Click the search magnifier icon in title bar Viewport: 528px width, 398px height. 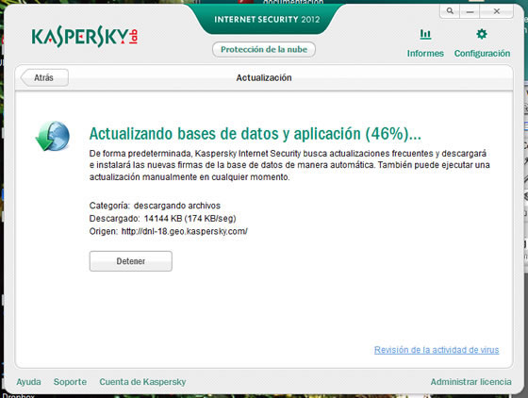click(x=450, y=11)
